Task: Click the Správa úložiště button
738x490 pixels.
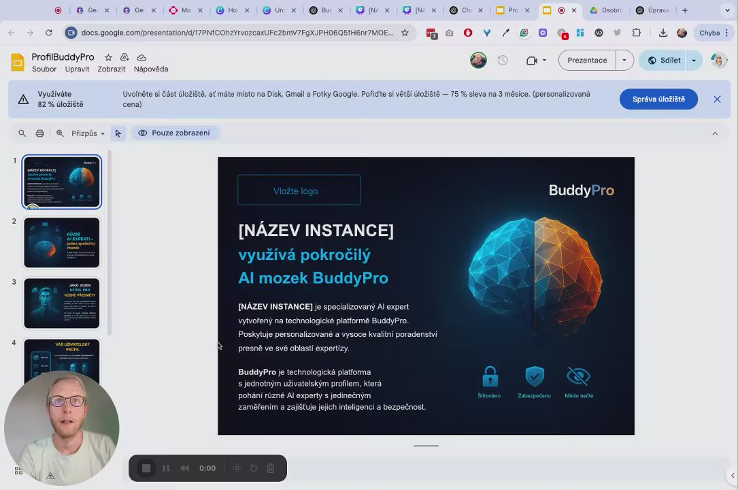Action: tap(658, 99)
